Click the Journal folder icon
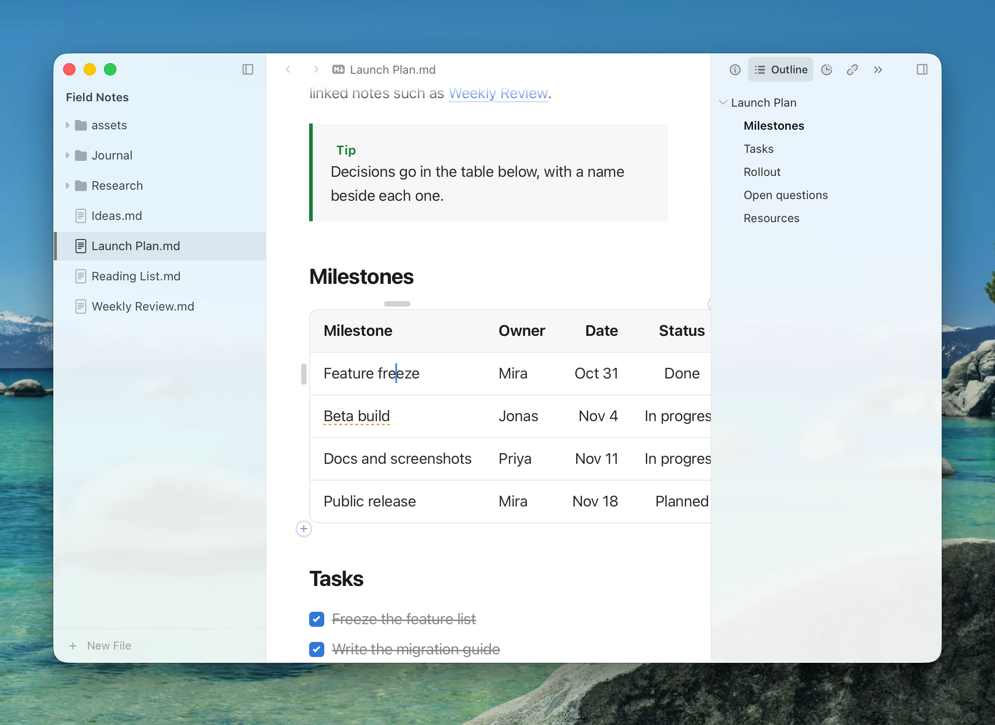Image resolution: width=995 pixels, height=725 pixels. 81,155
